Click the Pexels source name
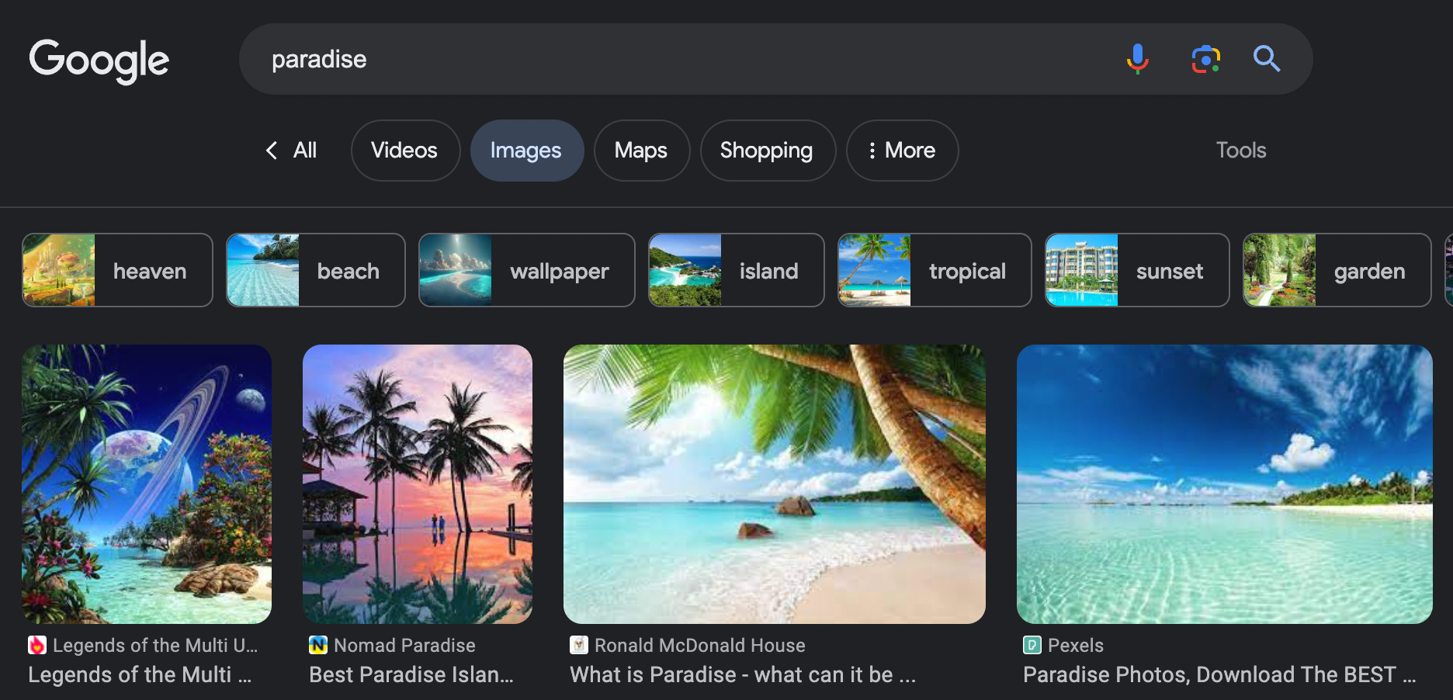The height and width of the screenshot is (700, 1453). tap(1076, 645)
